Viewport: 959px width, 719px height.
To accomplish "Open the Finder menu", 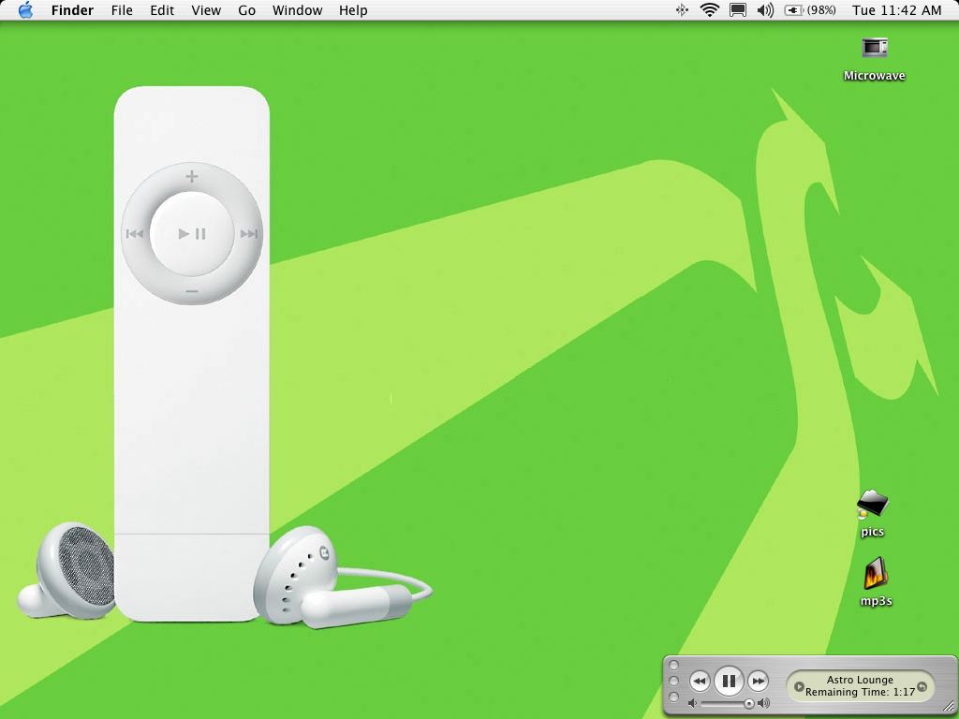I will 72,10.
